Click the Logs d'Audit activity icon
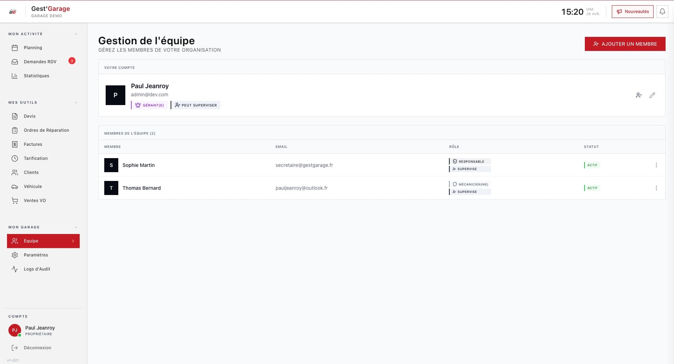 tap(15, 269)
